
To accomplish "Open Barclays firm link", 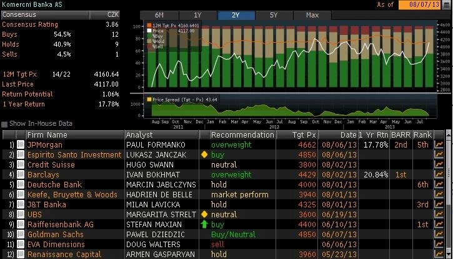I will point(43,175).
